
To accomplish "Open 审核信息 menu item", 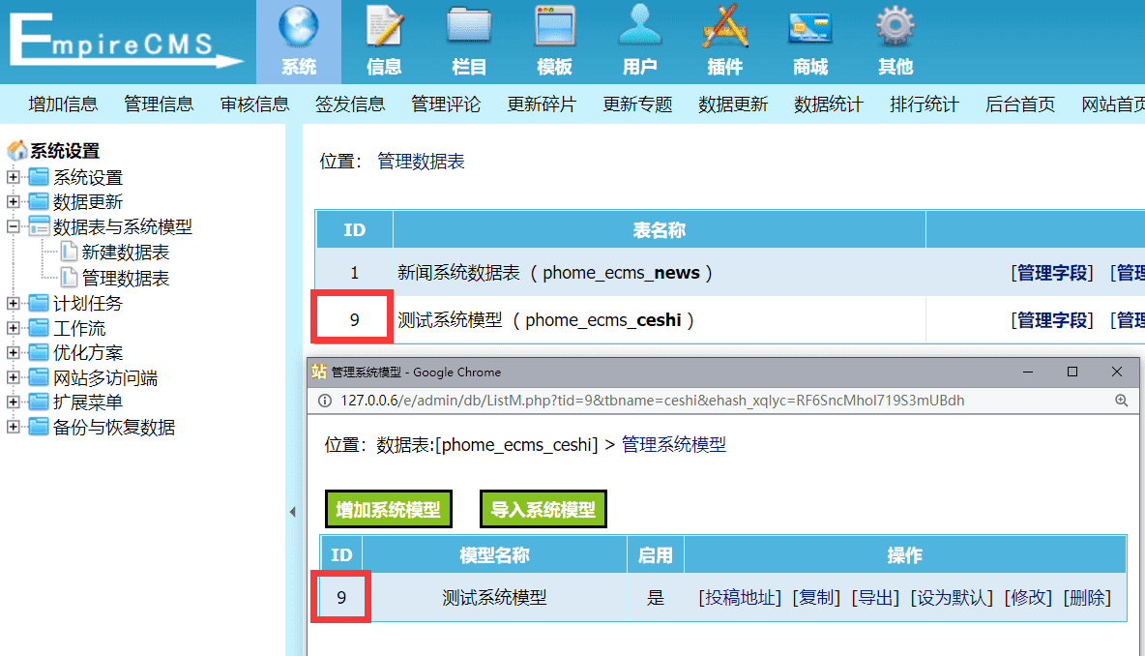I will pos(255,104).
